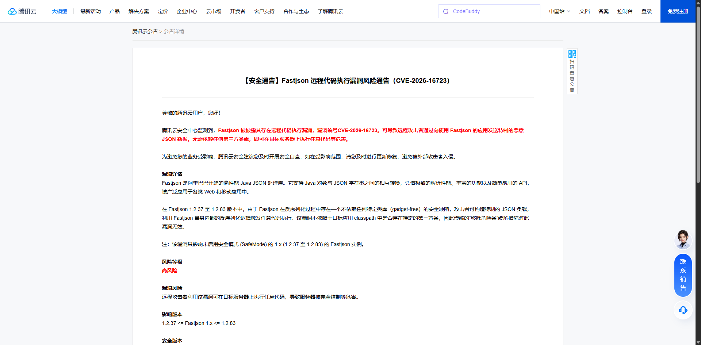Go to 云市场
Viewport: 701px width, 345px height.
(x=214, y=11)
